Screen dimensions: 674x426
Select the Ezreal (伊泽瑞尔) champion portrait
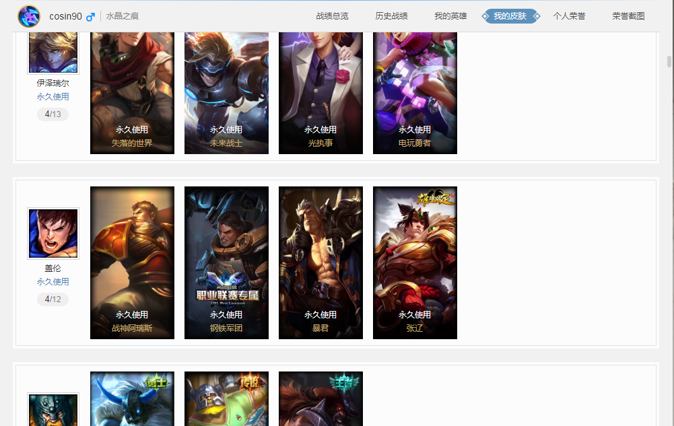coord(53,52)
